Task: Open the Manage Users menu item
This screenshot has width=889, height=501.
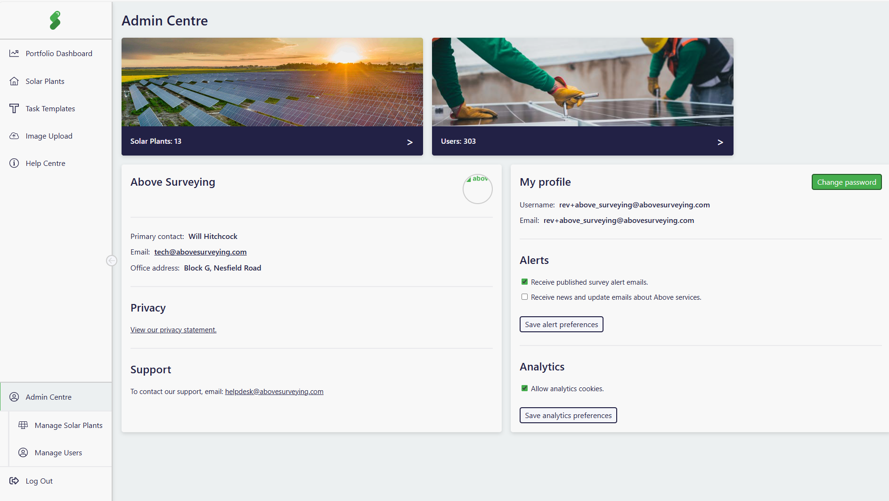Action: point(58,452)
